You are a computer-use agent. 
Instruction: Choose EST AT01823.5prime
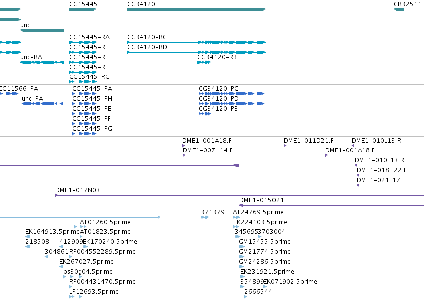pyautogui.click(x=105, y=232)
